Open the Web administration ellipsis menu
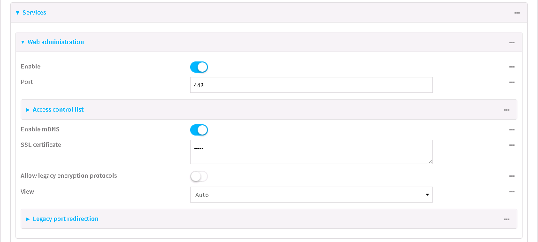Screen dimensions: 538x242 pos(512,43)
